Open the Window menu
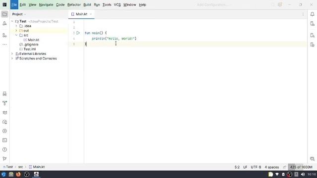The width and height of the screenshot is (317, 178). coord(130,4)
